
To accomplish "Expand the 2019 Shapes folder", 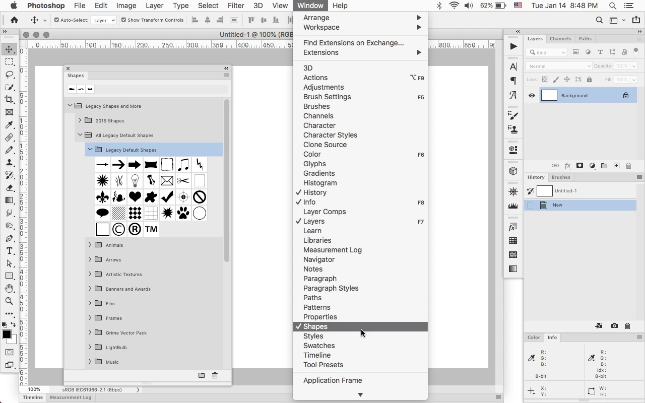I will point(80,120).
